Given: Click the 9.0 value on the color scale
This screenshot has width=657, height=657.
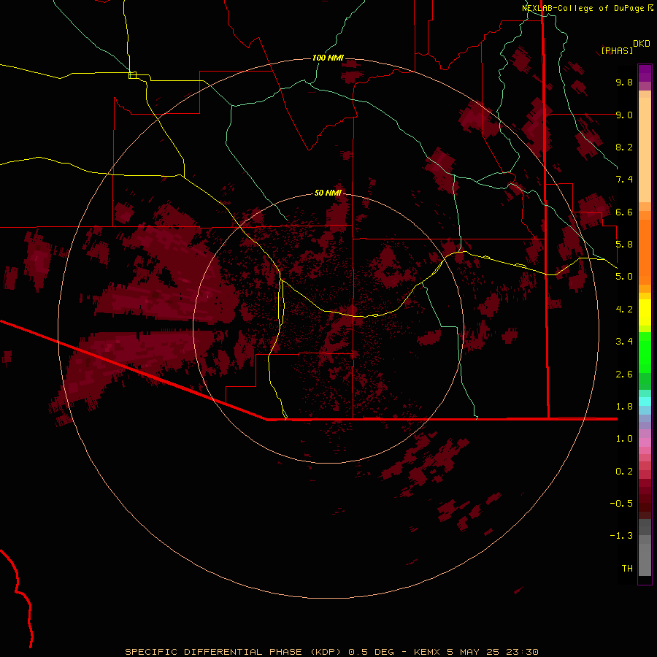Looking at the screenshot, I should pyautogui.click(x=624, y=115).
